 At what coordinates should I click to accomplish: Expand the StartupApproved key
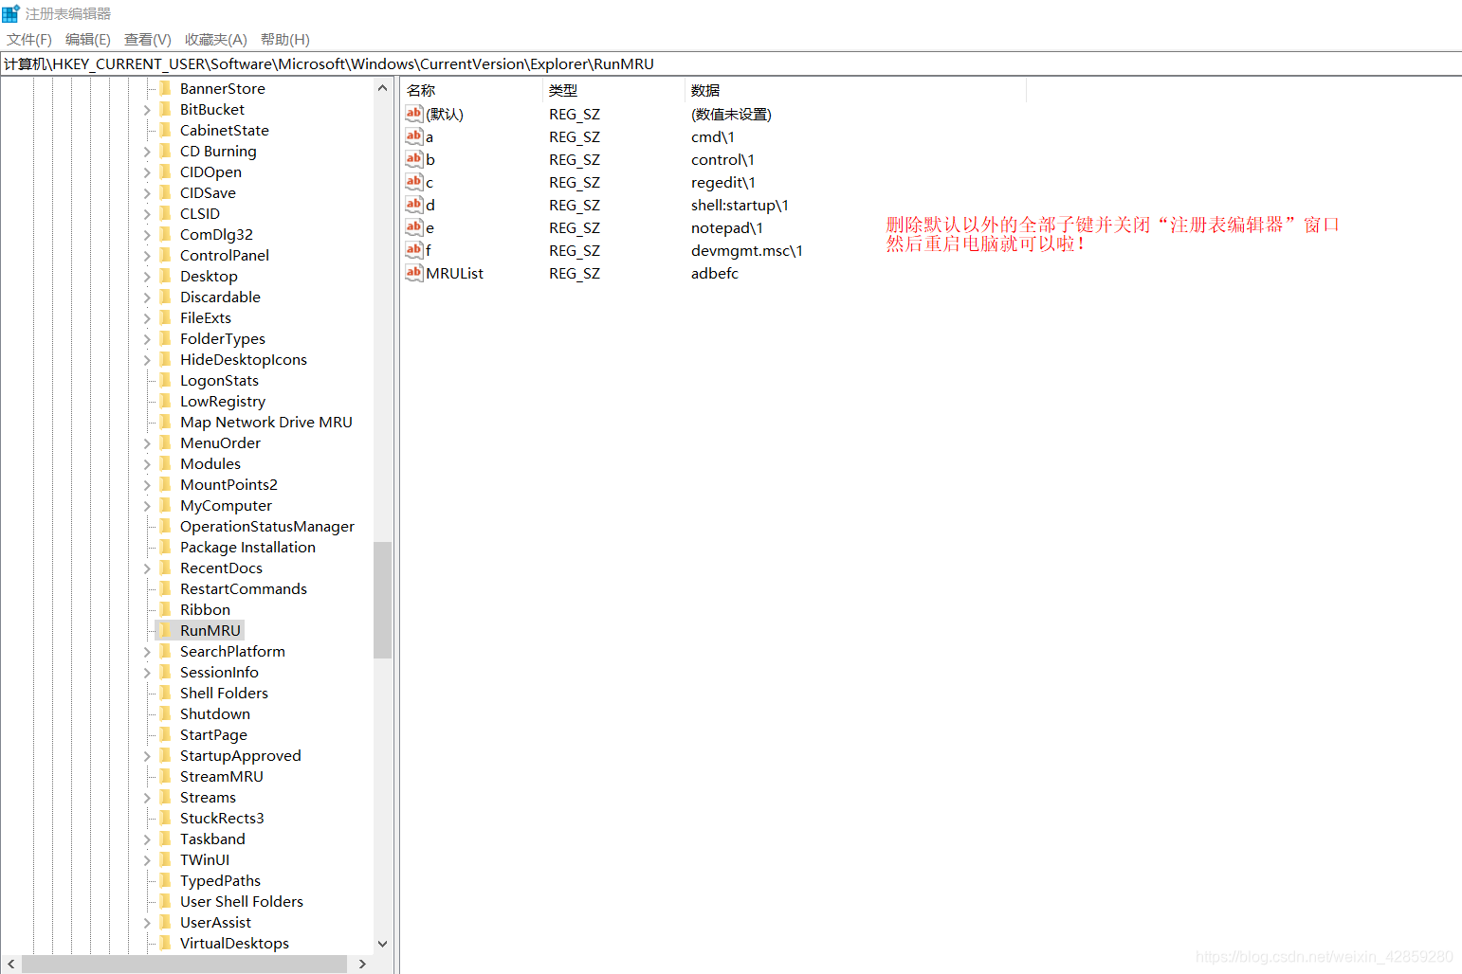pyautogui.click(x=147, y=756)
